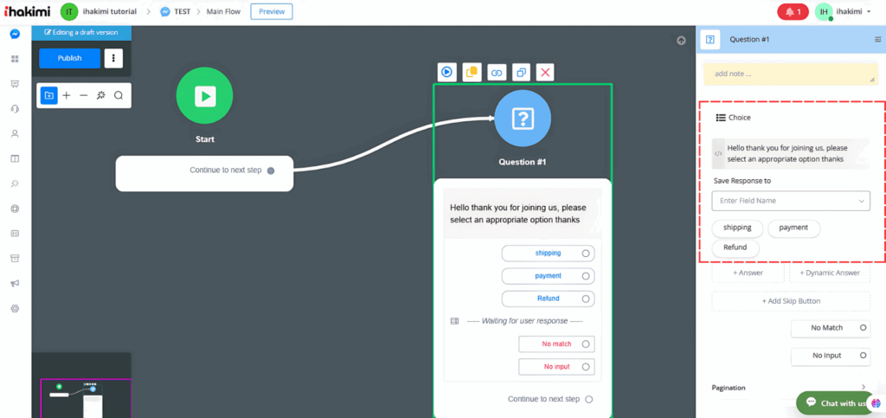Click the play icon above Question #1

pyautogui.click(x=446, y=72)
